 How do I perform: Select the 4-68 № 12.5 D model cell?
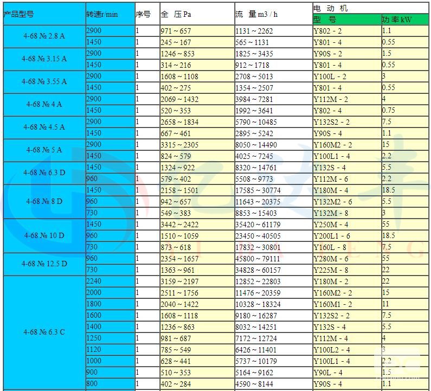(x=43, y=264)
